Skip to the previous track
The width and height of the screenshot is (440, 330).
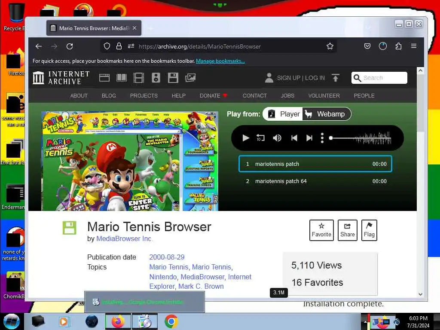pos(294,138)
